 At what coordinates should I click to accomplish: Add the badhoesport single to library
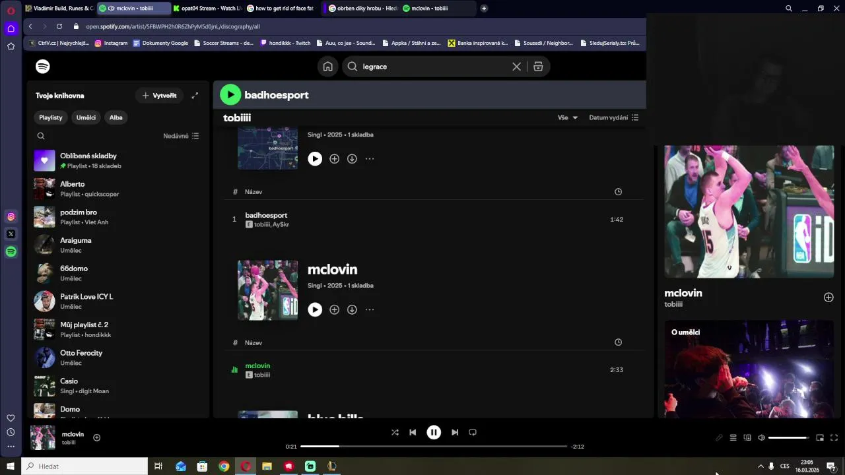click(334, 159)
